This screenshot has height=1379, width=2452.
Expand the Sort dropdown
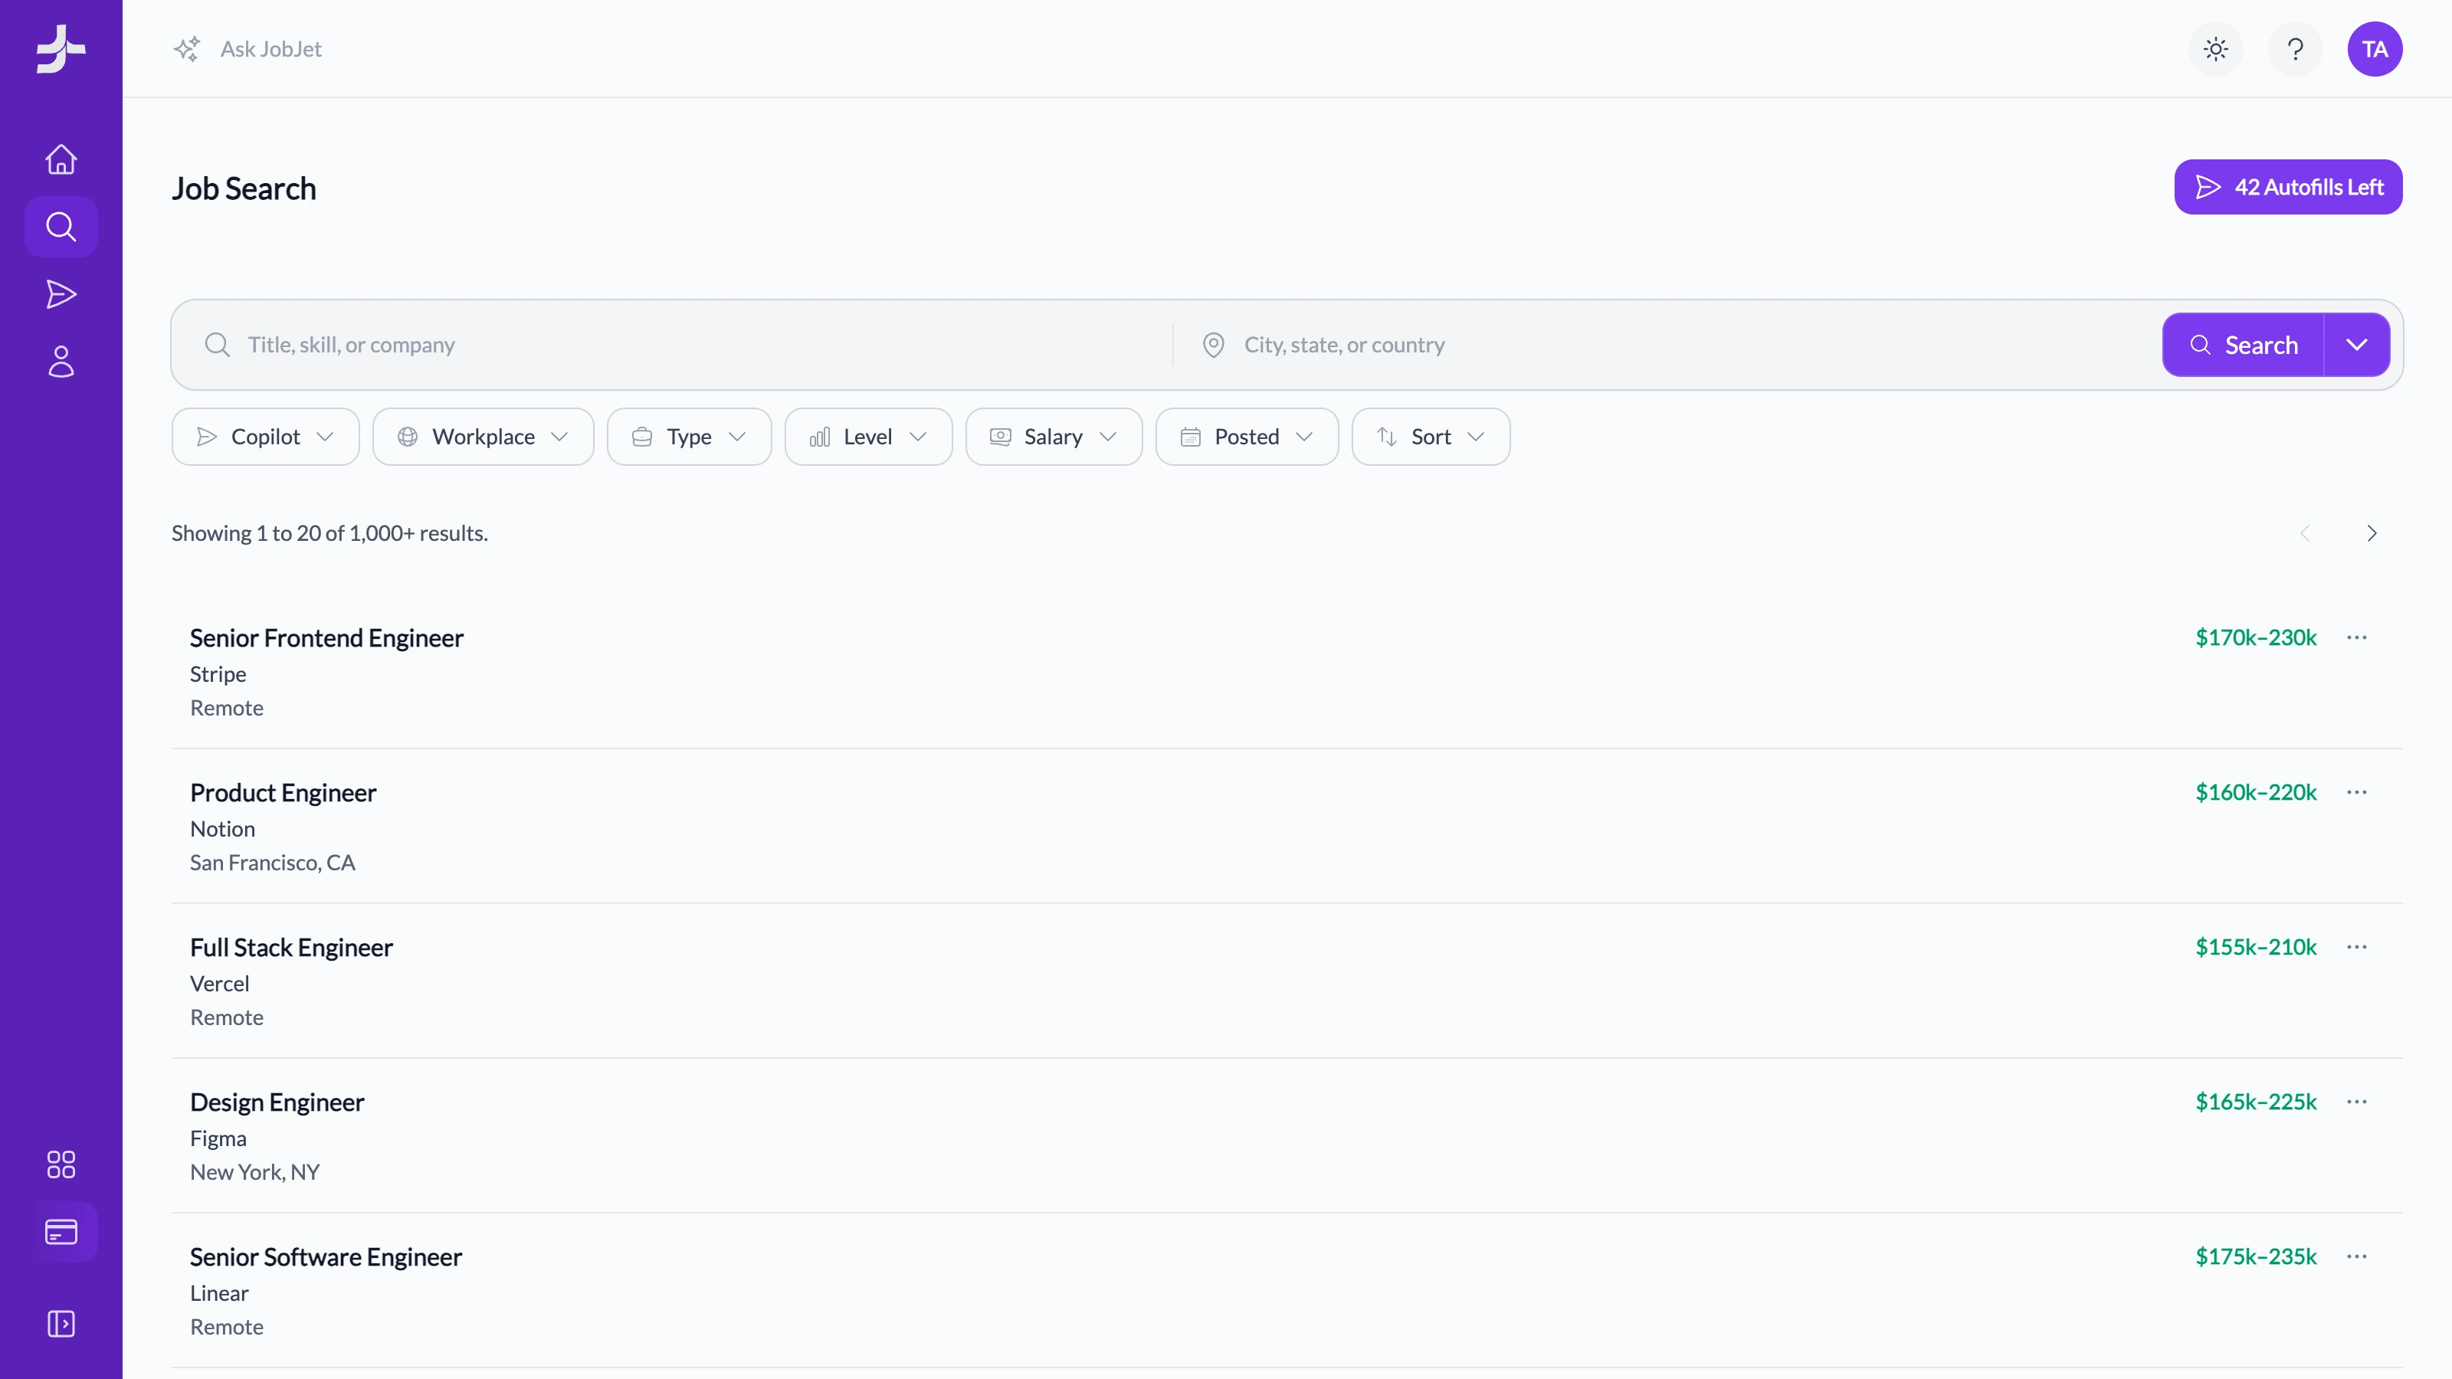tap(1431, 437)
